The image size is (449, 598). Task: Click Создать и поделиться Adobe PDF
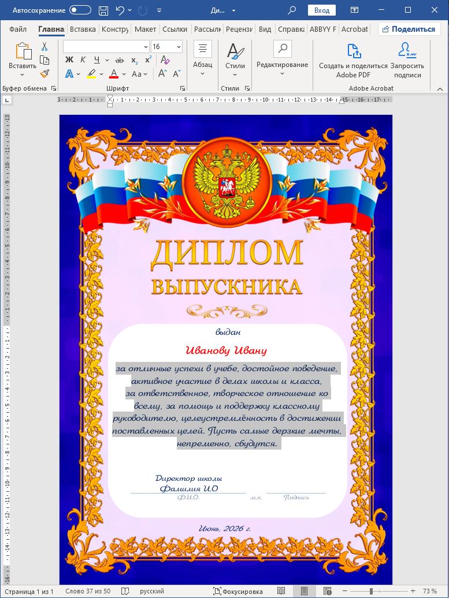click(353, 61)
